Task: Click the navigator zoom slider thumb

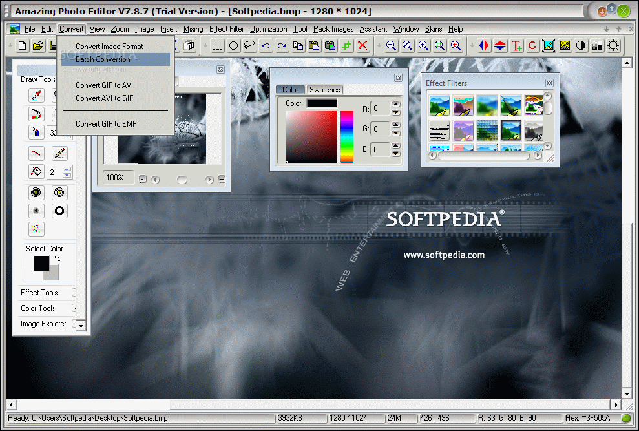Action: coord(182,180)
